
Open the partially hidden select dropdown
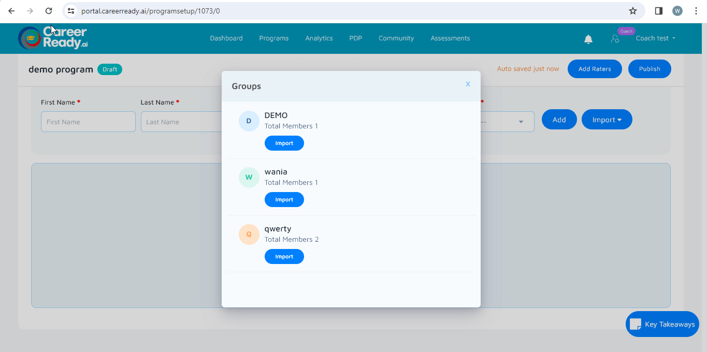[508, 122]
